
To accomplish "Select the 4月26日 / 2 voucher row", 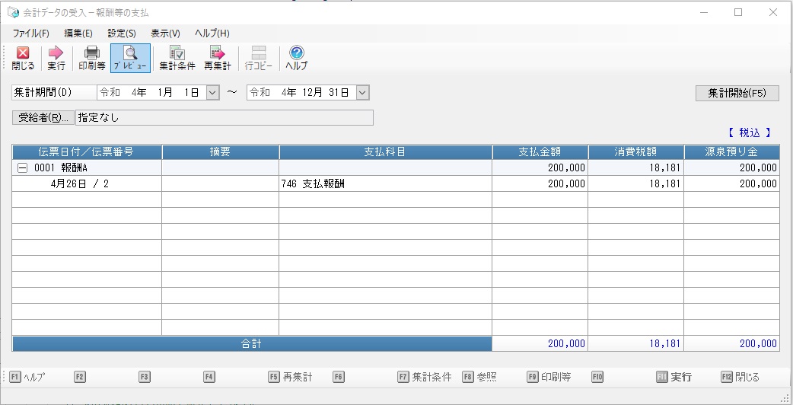I will [80, 183].
